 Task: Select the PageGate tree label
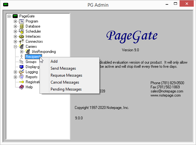point(27,16)
